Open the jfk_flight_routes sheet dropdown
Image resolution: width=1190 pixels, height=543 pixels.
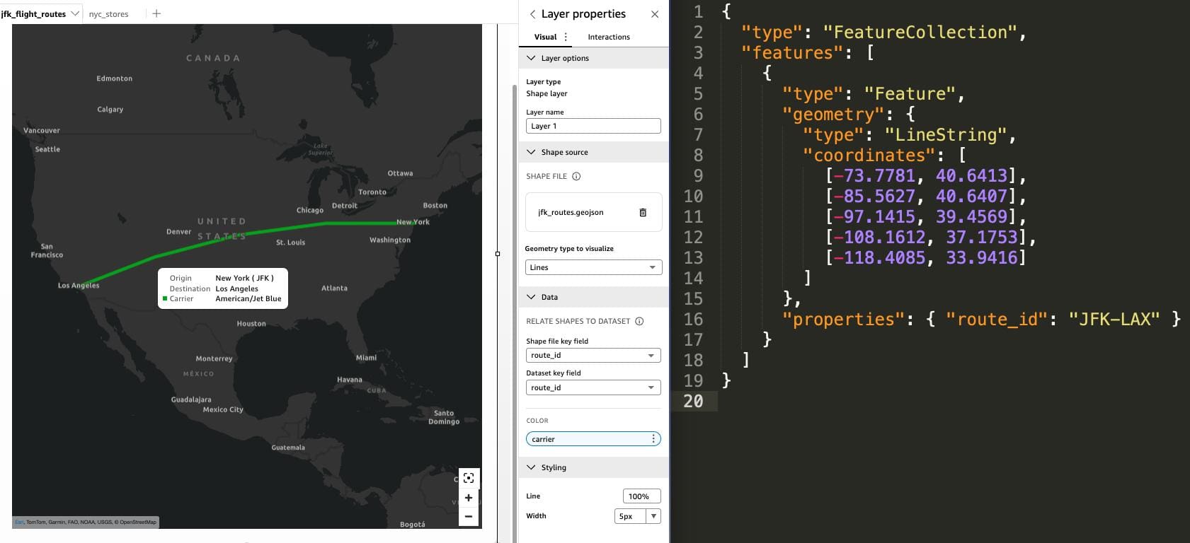coord(75,13)
